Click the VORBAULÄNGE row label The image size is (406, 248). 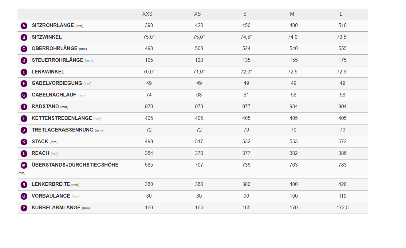(51, 196)
